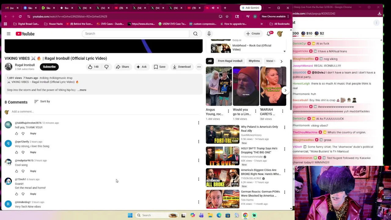
Task: Bookmark this page with star icon
Action: pos(227,16)
